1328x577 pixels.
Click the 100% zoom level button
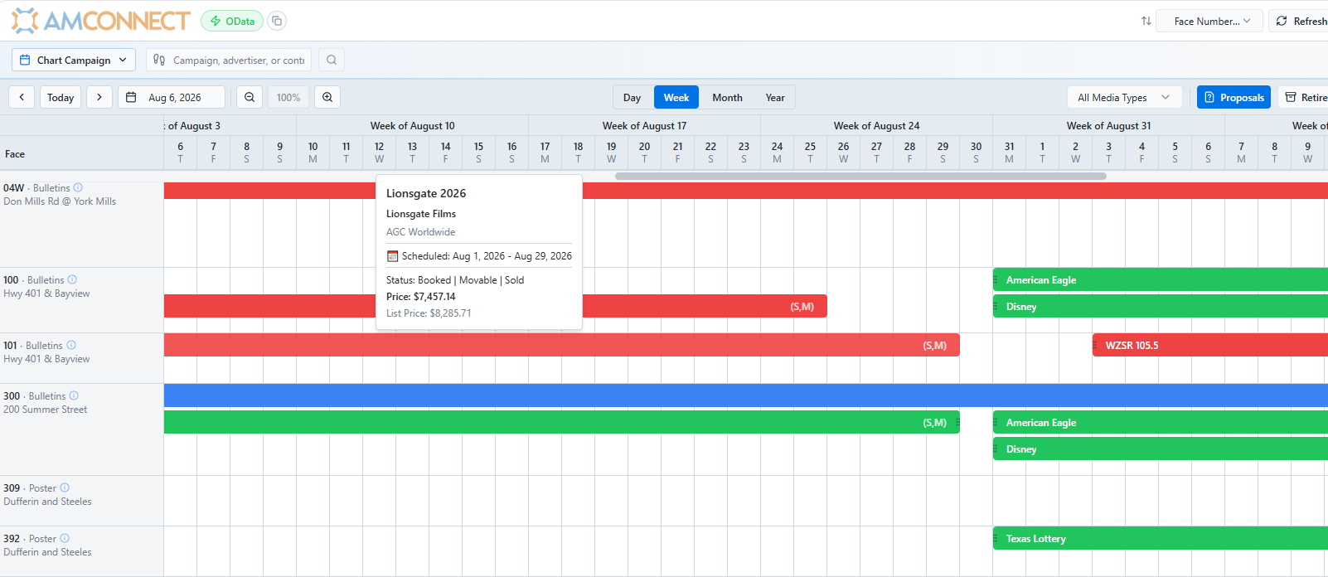288,97
